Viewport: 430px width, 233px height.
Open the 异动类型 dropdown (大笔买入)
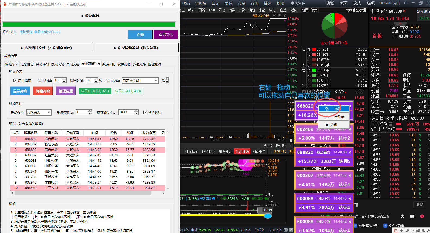[39, 112]
